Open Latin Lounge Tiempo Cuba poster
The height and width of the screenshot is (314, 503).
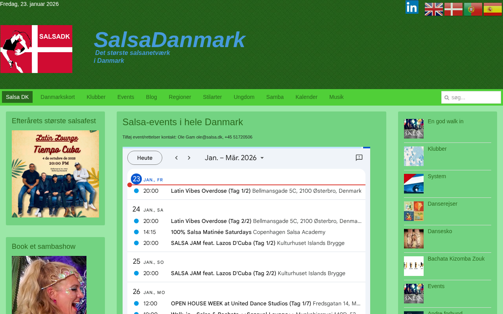click(55, 174)
